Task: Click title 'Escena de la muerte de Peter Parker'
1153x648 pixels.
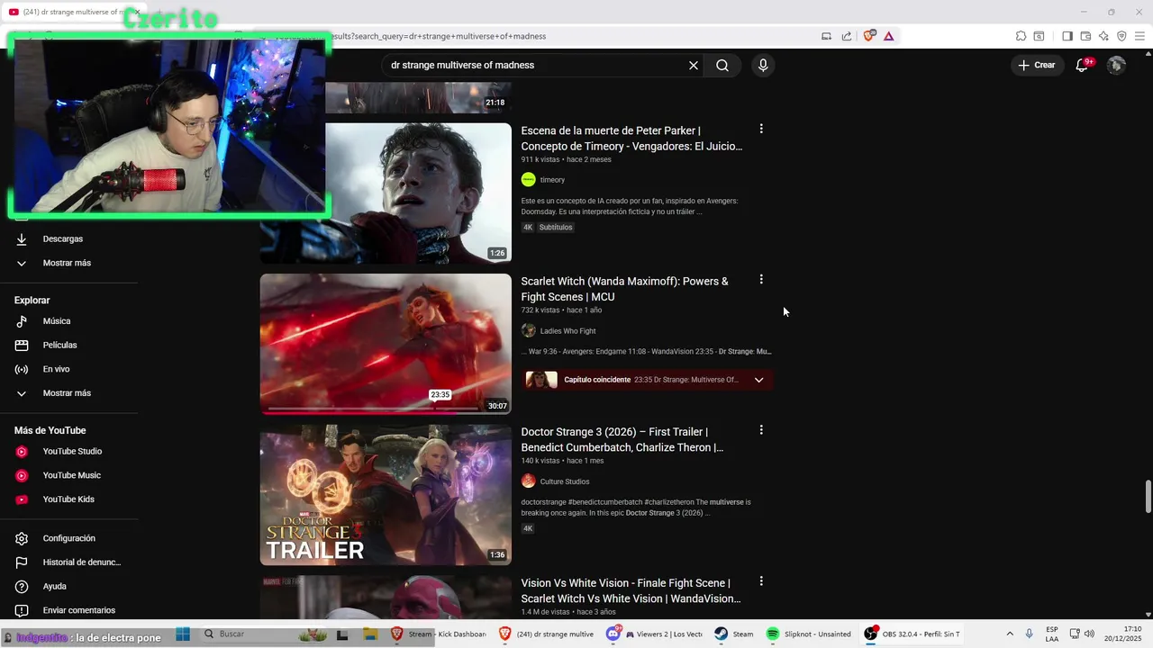Action: [x=631, y=139]
